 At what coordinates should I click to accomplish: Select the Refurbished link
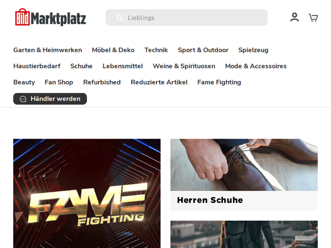[x=102, y=82]
